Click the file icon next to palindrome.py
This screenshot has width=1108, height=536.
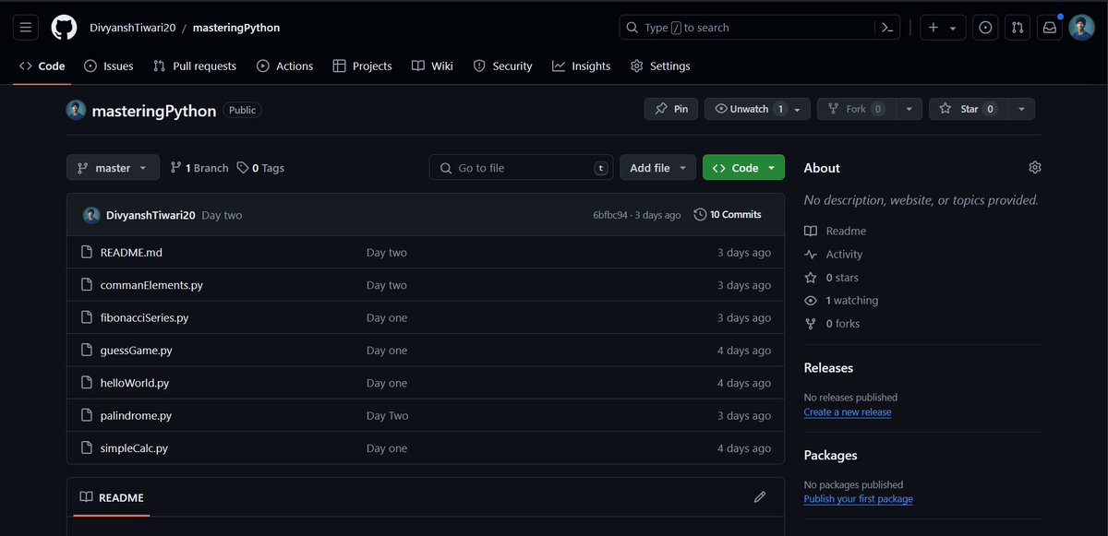pyautogui.click(x=86, y=416)
